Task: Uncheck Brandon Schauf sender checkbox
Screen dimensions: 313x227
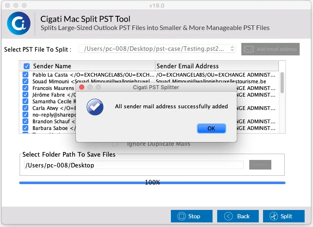Action: [25, 121]
